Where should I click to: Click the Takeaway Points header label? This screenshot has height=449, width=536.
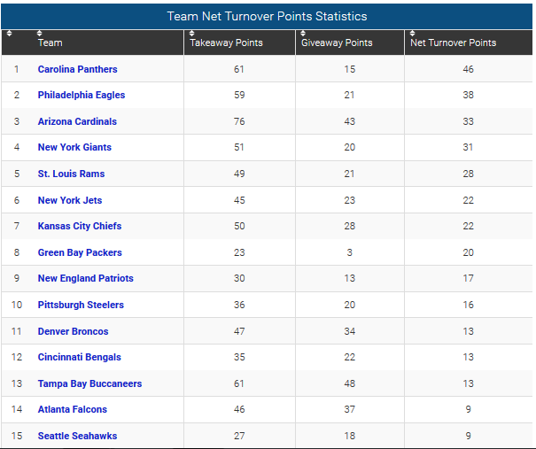226,43
